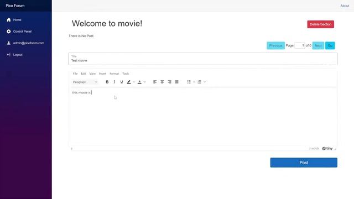
Task: Click the 'There is No Post' text
Action: [81, 36]
